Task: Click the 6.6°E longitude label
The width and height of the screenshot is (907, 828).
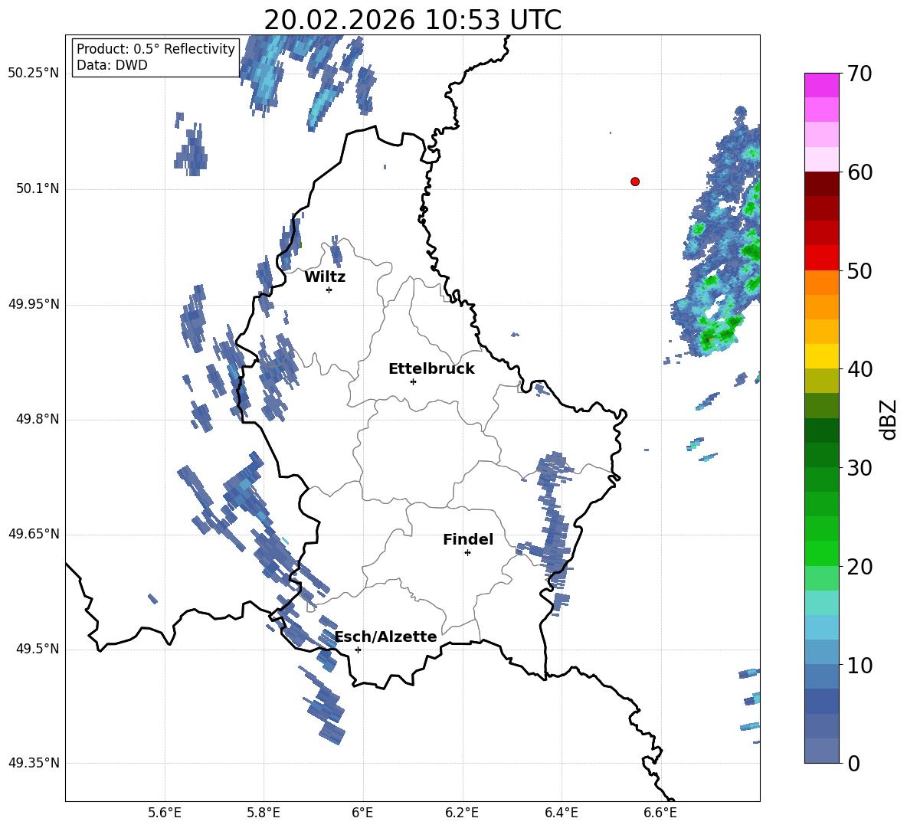Action: 660,813
